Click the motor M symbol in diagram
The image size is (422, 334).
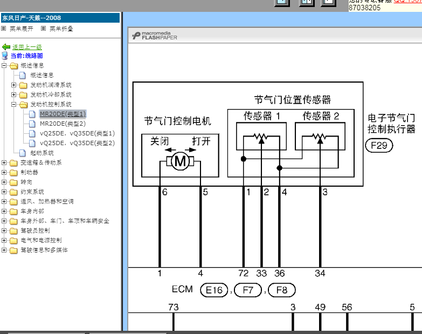click(x=180, y=161)
